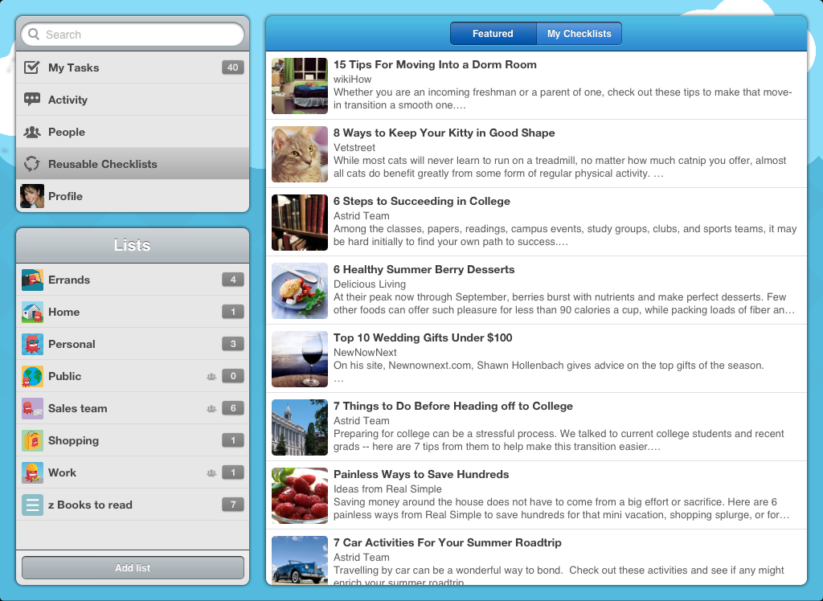The image size is (823, 601).
Task: Open the Profile section
Action: (x=133, y=196)
